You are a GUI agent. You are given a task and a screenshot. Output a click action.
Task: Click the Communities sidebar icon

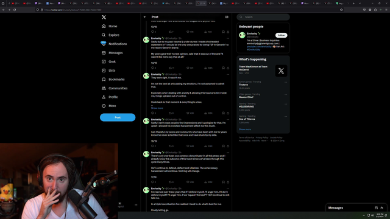[104, 88]
